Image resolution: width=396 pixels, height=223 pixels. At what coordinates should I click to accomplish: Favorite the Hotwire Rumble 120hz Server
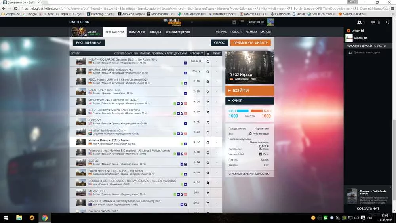[x=208, y=142]
